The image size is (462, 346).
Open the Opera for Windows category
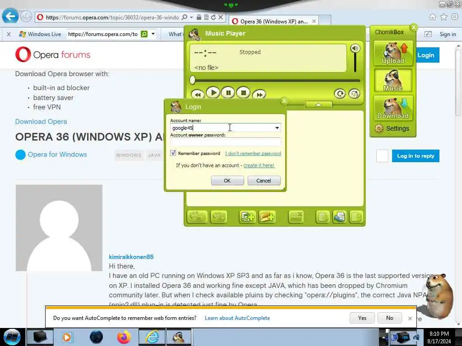(x=57, y=155)
